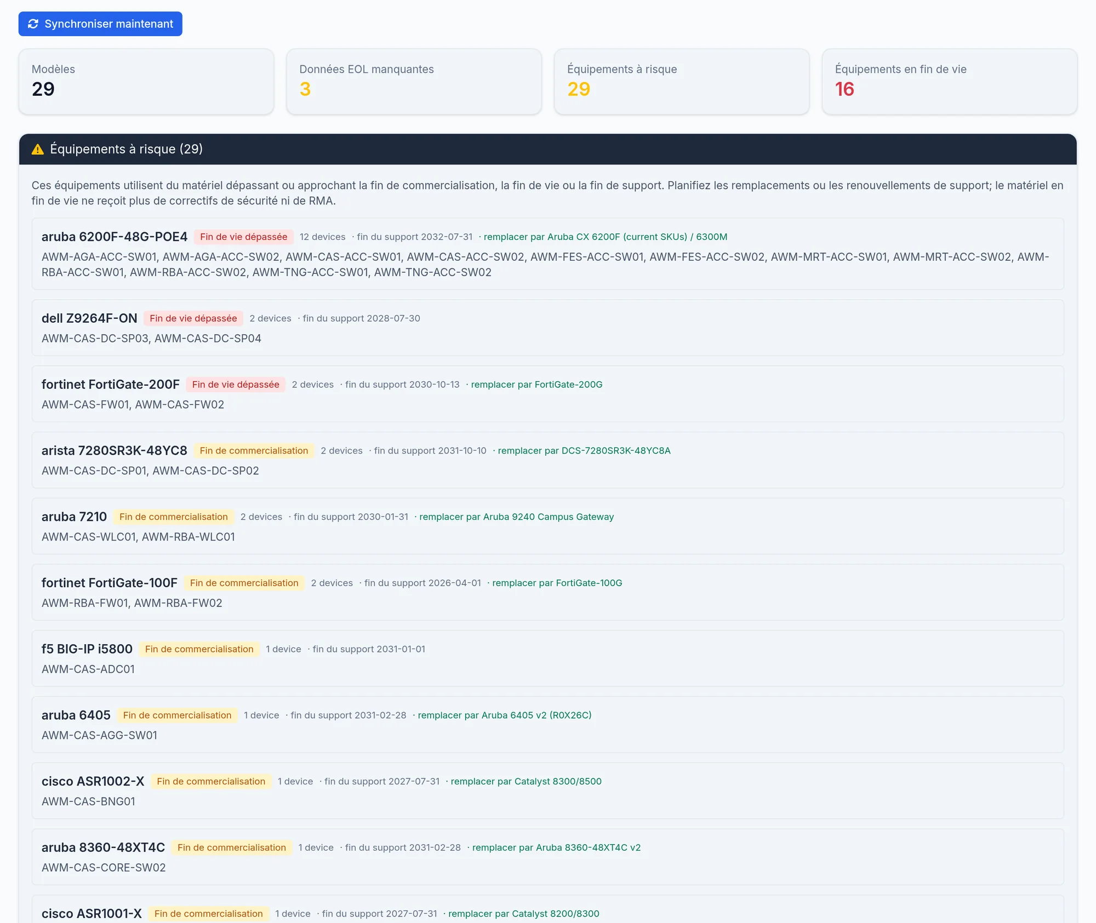This screenshot has width=1096, height=923.
Task: Click remplacer par FortiGate-200G text
Action: coord(536,385)
